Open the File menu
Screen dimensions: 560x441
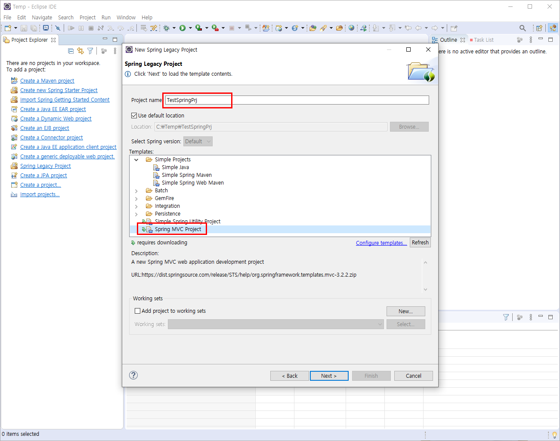click(7, 17)
